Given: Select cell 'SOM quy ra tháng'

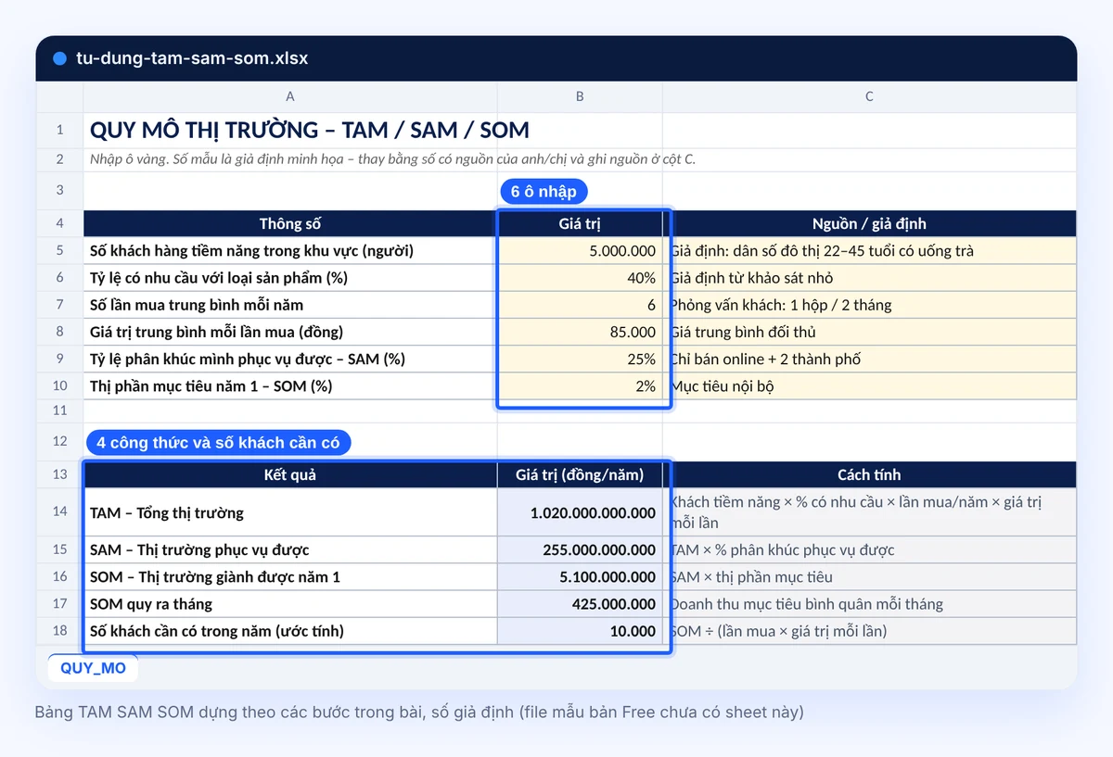Looking at the screenshot, I should (x=290, y=604).
